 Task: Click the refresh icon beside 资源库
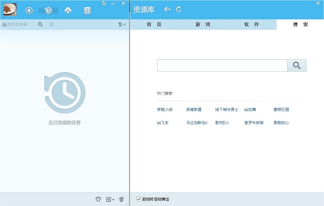point(179,9)
